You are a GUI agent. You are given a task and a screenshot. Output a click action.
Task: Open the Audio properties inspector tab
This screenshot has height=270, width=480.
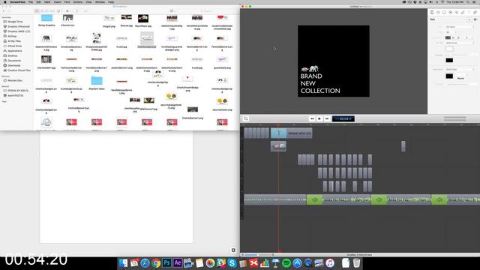pyautogui.click(x=438, y=12)
